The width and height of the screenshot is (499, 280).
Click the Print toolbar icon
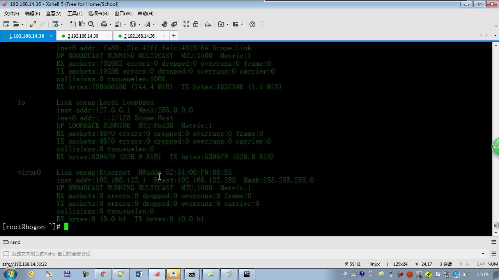tap(104, 24)
